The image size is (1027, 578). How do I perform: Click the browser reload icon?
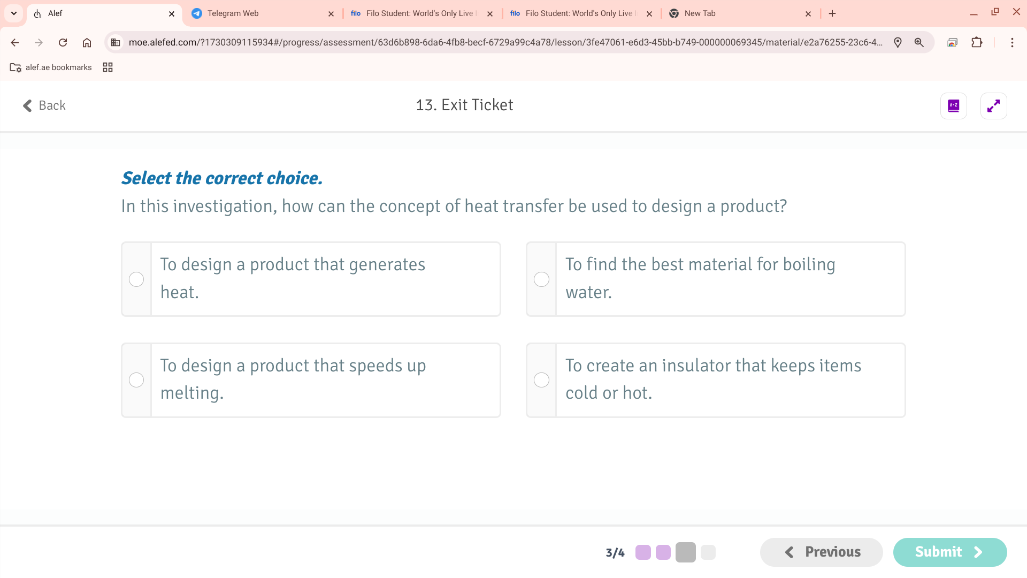click(x=63, y=42)
